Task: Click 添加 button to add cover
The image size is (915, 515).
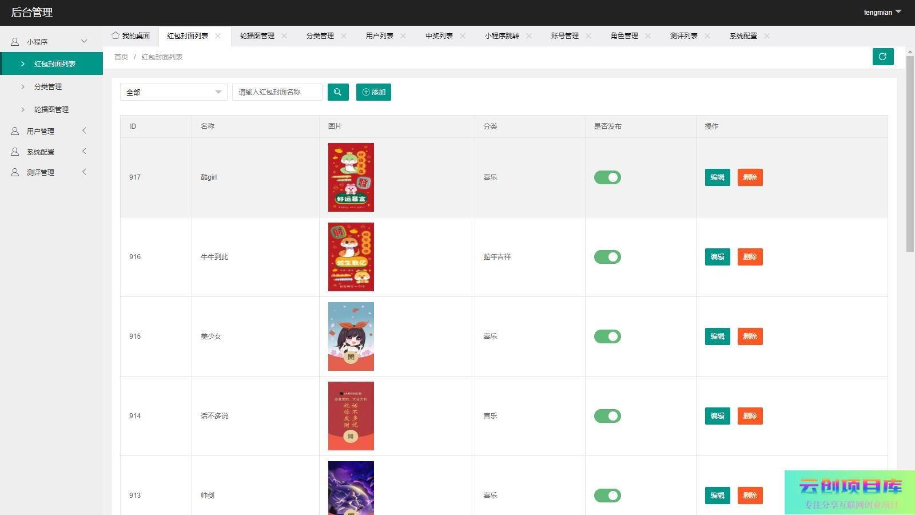Action: point(373,92)
